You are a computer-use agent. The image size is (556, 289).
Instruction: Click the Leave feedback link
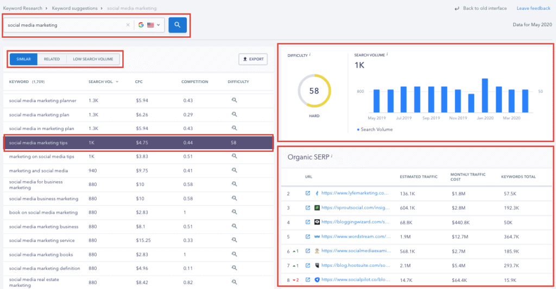pyautogui.click(x=533, y=9)
